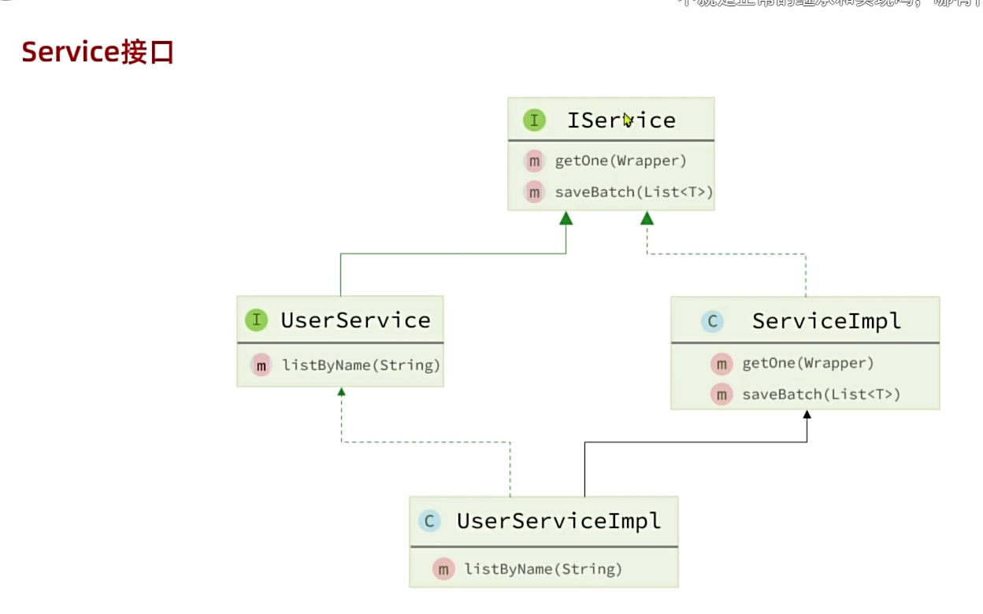Click saveBatch(List<T>) in the IService box

[x=634, y=192]
